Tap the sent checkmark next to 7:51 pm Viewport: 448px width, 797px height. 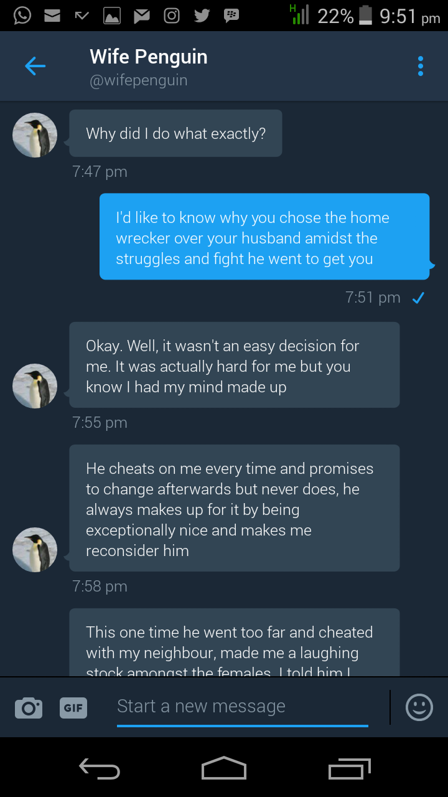(x=418, y=298)
